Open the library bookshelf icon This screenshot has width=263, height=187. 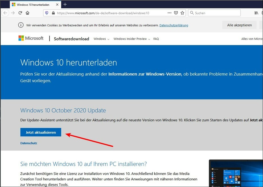[x=256, y=13]
